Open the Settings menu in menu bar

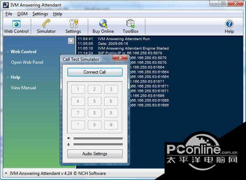(40, 14)
